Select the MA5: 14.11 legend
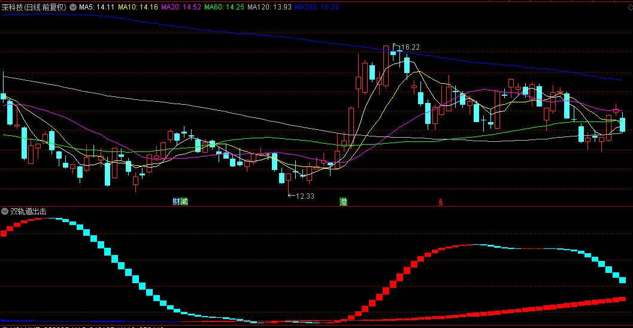This screenshot has height=328, width=633. 97,7
